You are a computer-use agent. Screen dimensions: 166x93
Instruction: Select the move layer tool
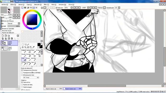(23, 47)
